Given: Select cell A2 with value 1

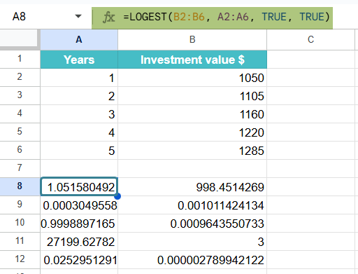Looking at the screenshot, I should [x=79, y=78].
